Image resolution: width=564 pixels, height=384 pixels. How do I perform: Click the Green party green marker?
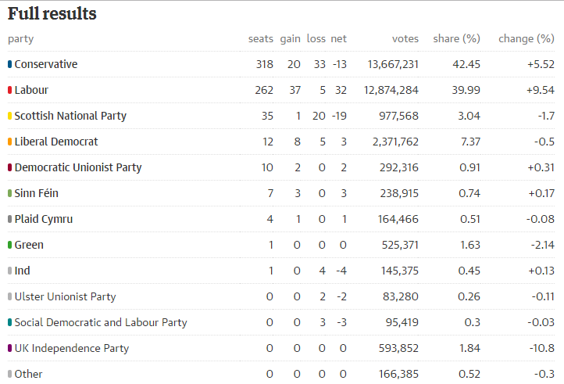pyautogui.click(x=9, y=245)
